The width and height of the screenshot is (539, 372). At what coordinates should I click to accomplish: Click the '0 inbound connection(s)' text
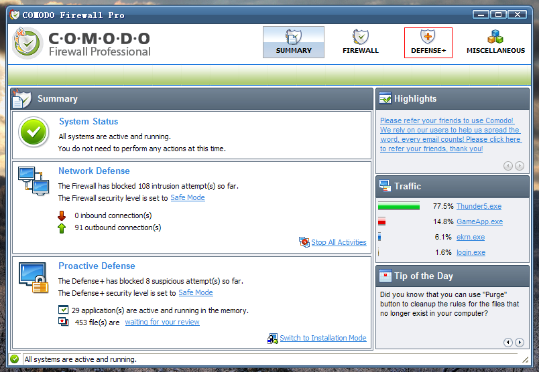pyautogui.click(x=113, y=215)
